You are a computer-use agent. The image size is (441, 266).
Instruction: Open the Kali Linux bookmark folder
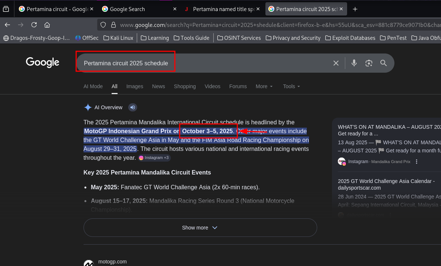(118, 38)
